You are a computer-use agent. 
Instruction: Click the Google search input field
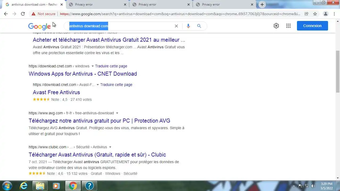pos(120,26)
